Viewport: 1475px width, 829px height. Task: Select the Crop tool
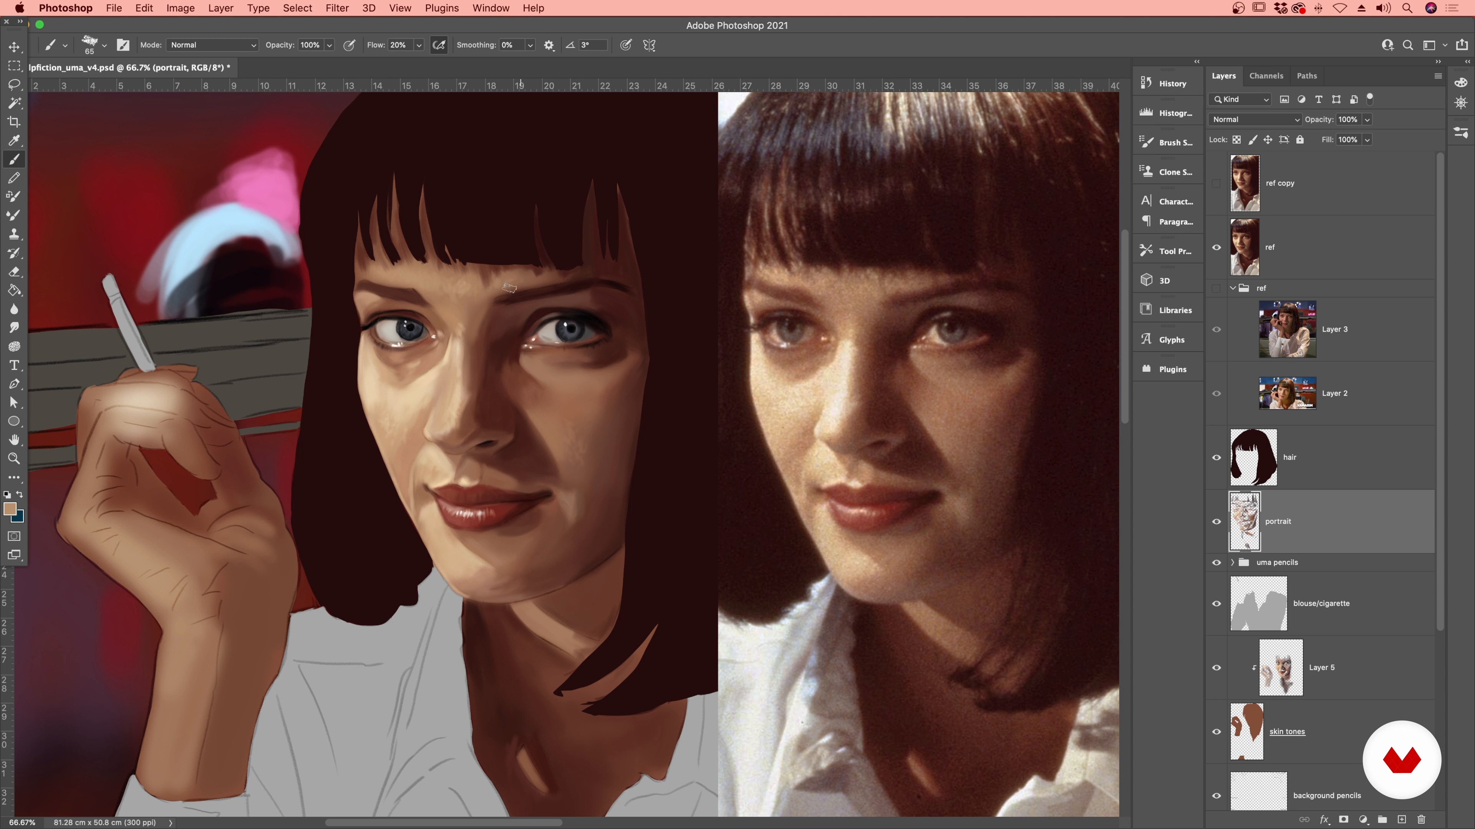14,122
